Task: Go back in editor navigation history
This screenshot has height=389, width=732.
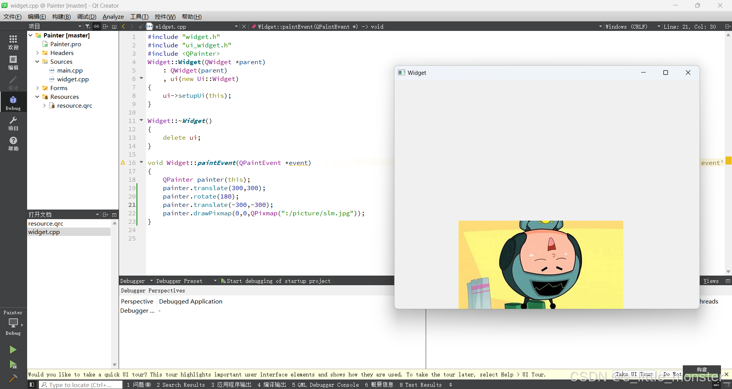Action: tap(123, 26)
